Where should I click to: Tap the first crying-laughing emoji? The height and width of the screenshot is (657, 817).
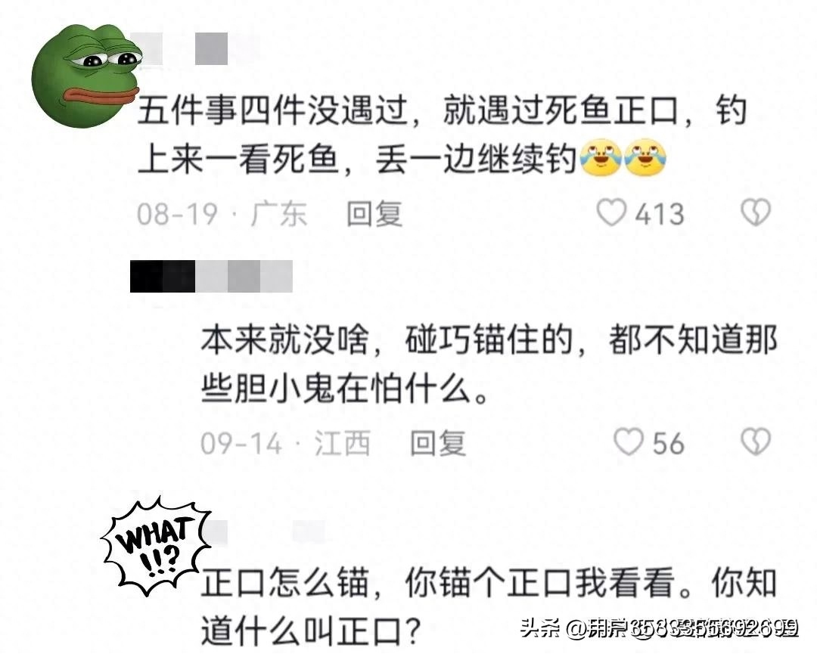tap(600, 158)
